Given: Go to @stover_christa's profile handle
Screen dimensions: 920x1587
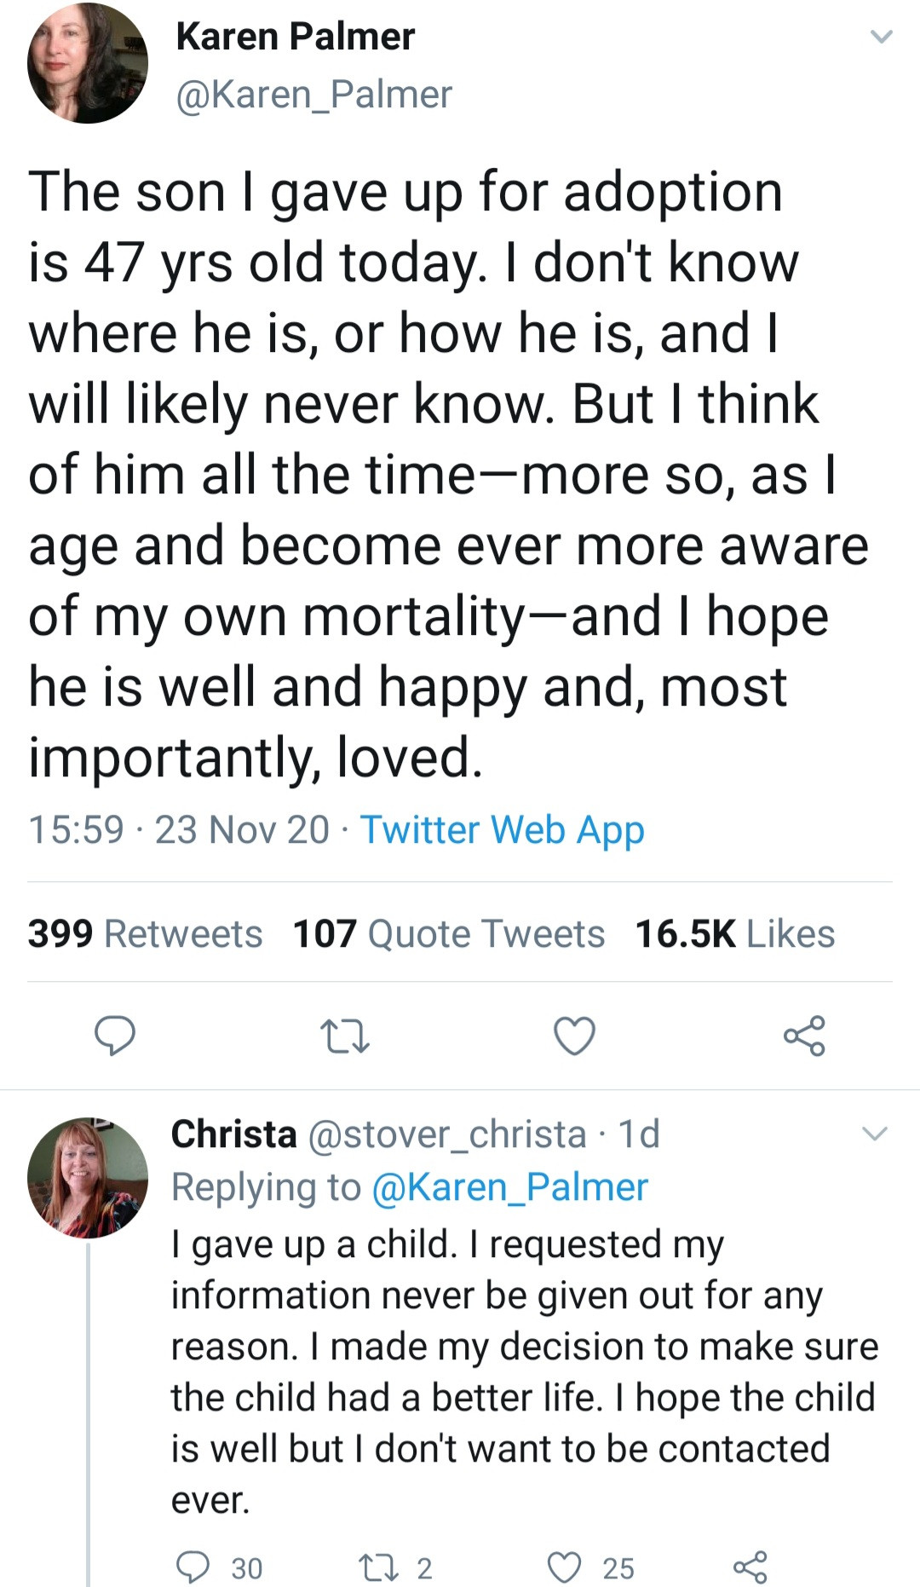Looking at the screenshot, I should (446, 1134).
